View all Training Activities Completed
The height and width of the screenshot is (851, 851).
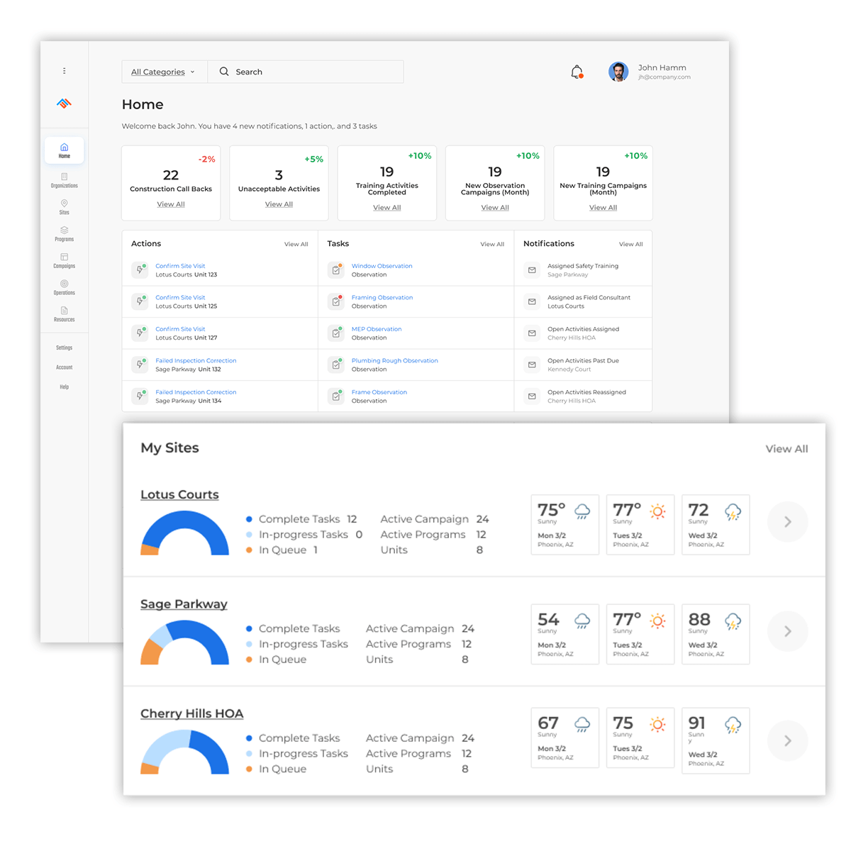387,208
